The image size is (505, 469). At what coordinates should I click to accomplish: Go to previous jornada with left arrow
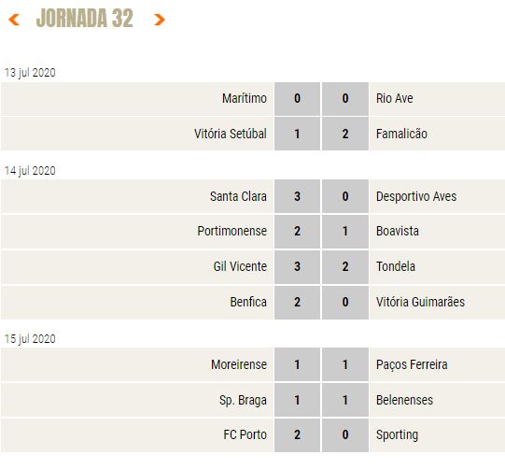pyautogui.click(x=14, y=20)
